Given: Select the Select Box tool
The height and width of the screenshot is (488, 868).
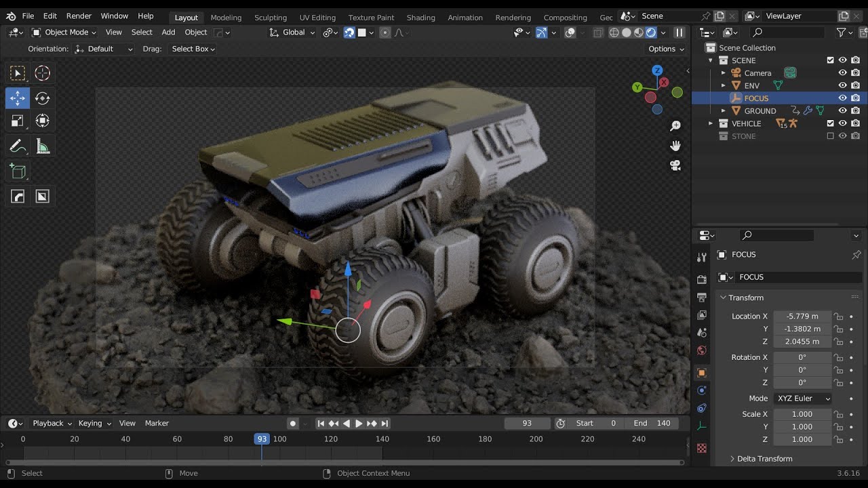Looking at the screenshot, I should point(18,73).
